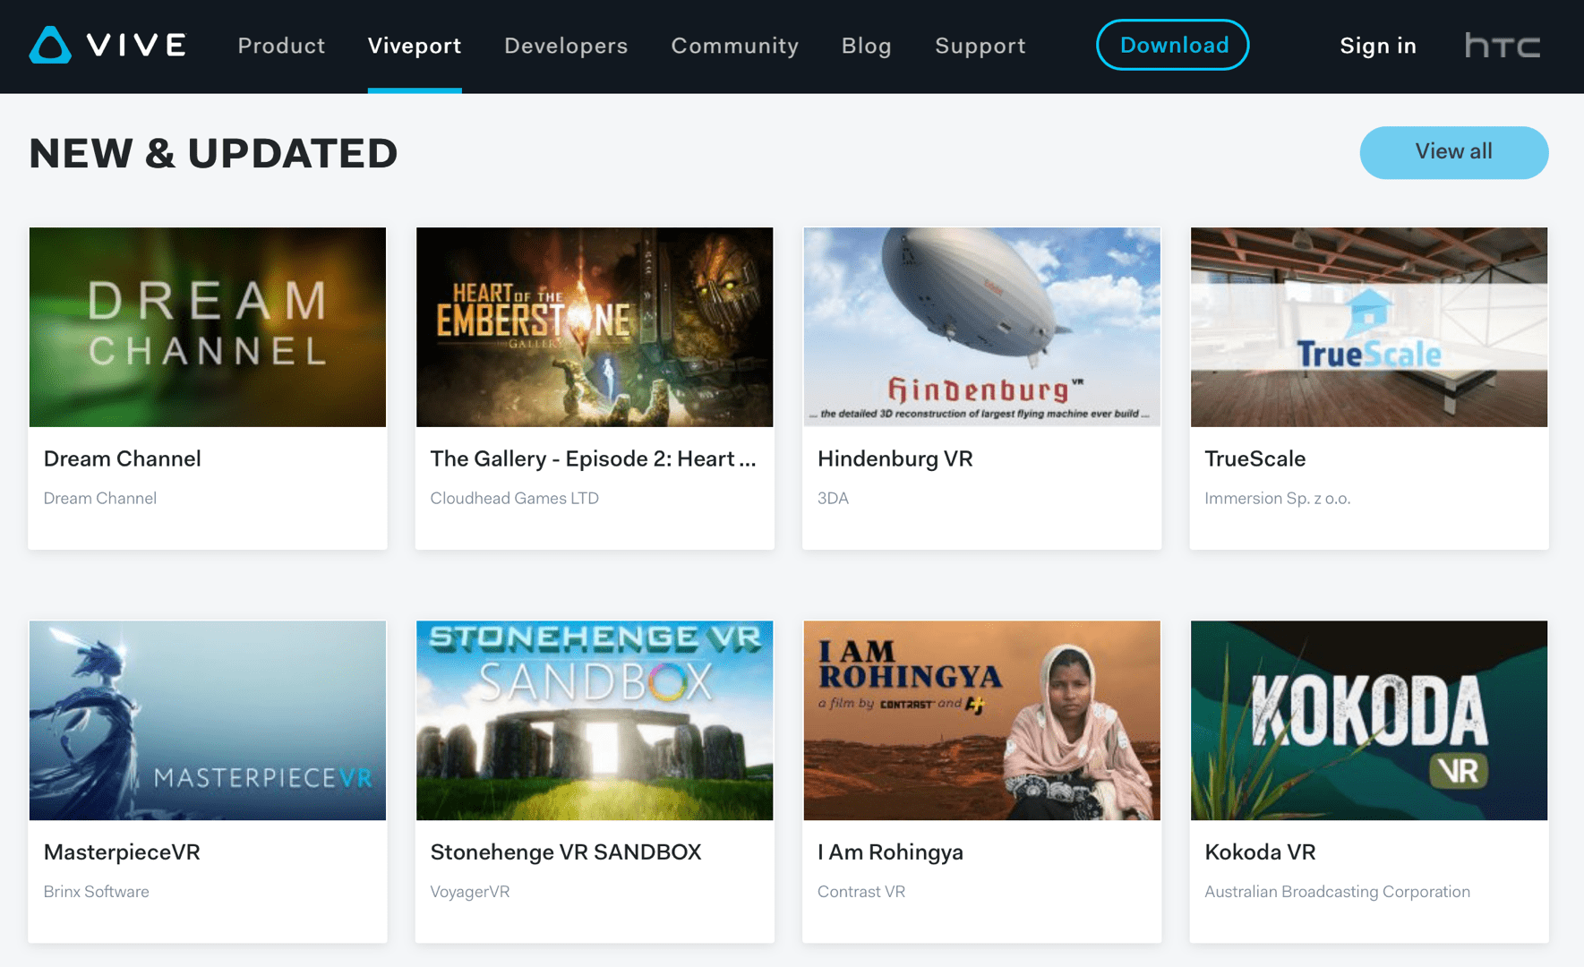1584x967 pixels.
Task: Click developer name Contrast VR
Action: click(x=861, y=891)
